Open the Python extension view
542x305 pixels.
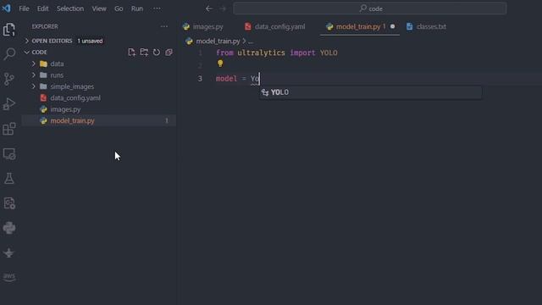[9, 228]
